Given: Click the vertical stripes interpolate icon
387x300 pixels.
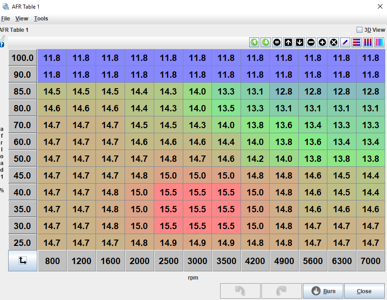Looking at the screenshot, I should (x=368, y=42).
